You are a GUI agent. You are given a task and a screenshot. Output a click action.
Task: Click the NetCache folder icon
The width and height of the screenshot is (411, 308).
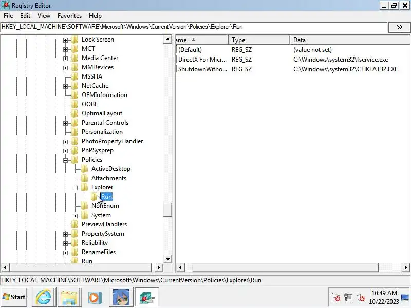tap(75, 86)
